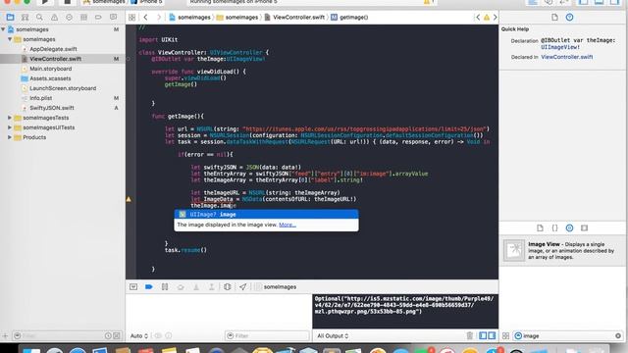
Task: Select AppDelegate.swift in navigator
Action: tap(53, 49)
